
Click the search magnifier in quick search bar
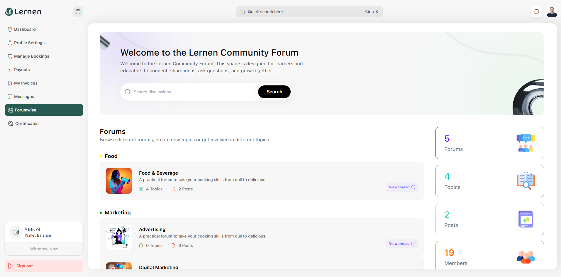243,12
